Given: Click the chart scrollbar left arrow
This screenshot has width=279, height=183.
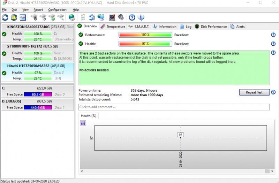Looking at the screenshot, I should pos(82,171).
